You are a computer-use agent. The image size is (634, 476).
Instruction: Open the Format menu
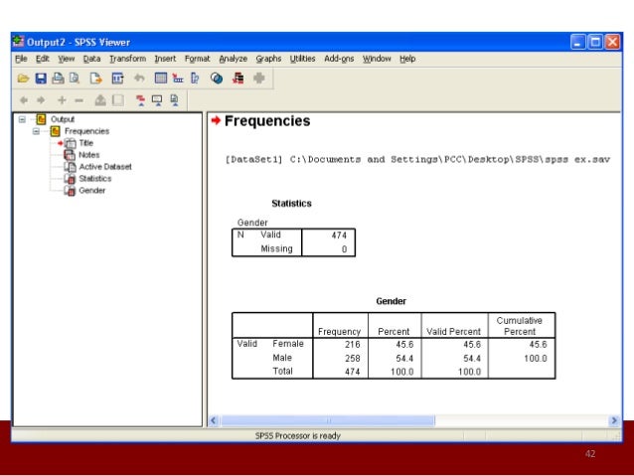click(198, 59)
